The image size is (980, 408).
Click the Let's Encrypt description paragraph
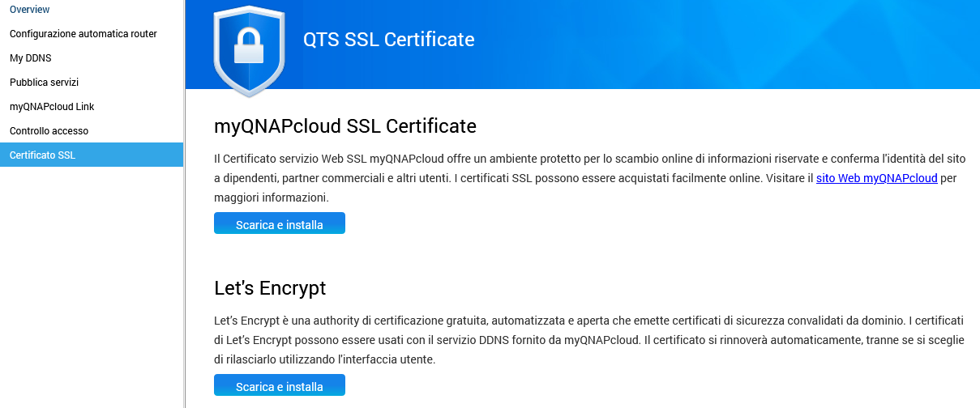[567, 340]
